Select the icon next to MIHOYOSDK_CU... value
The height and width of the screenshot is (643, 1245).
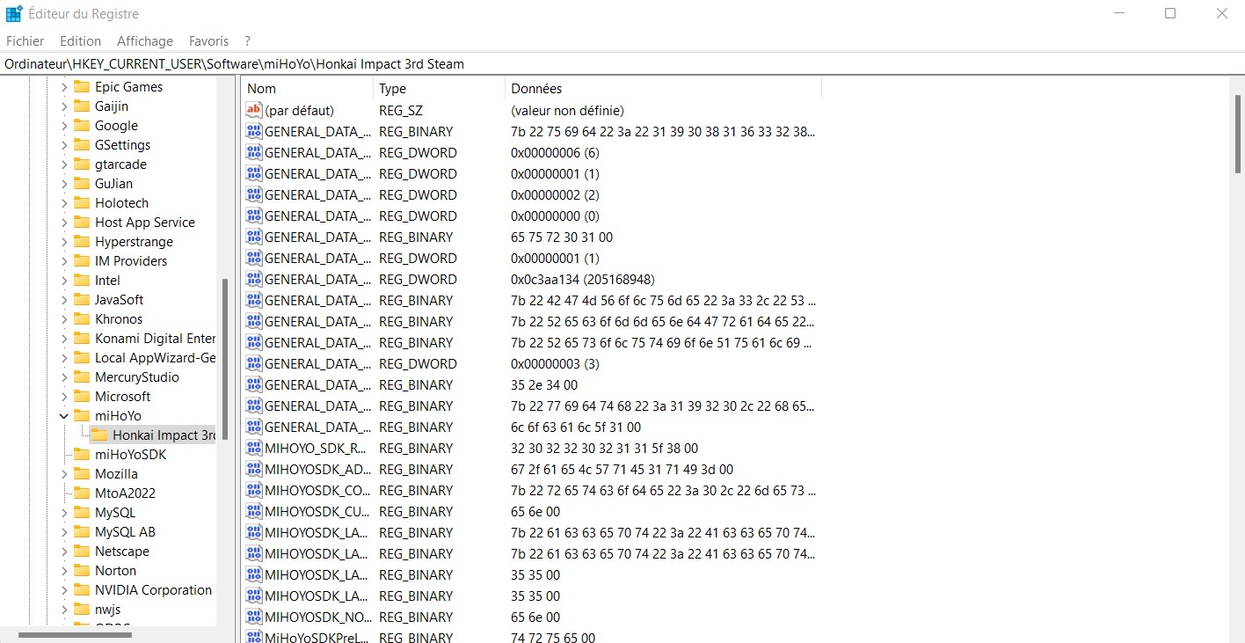[254, 512]
